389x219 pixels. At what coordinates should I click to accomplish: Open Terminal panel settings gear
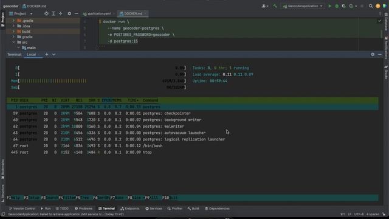(x=373, y=54)
